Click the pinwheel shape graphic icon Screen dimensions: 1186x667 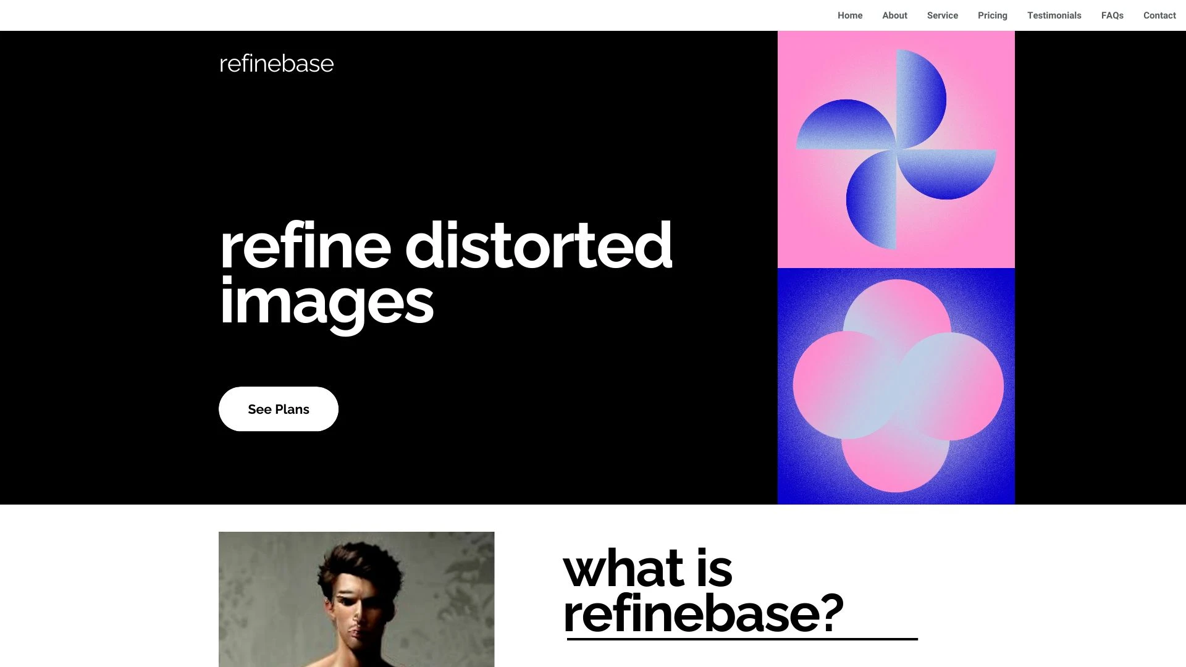point(895,149)
